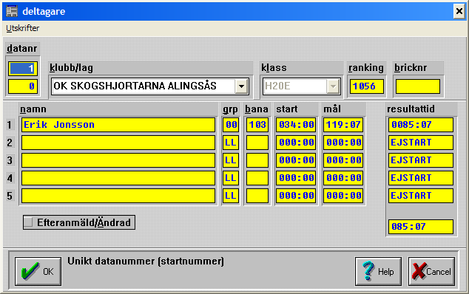This screenshot has width=469, height=294.
Task: Click the ranking label
Action: [366, 68]
